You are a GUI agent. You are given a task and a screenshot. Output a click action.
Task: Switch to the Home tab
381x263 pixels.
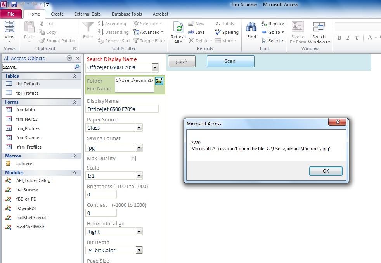(34, 14)
